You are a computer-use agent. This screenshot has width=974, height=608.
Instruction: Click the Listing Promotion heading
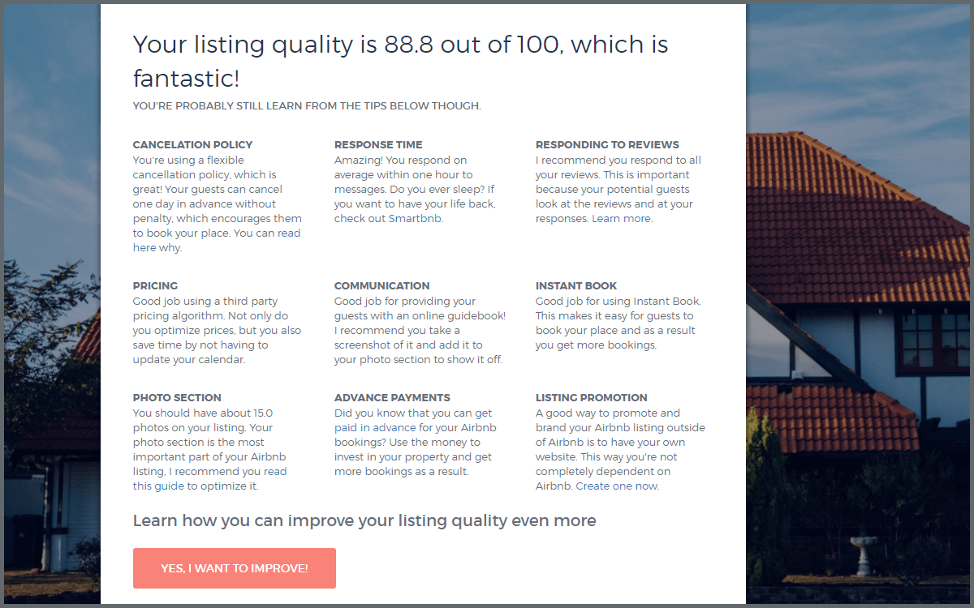tap(591, 398)
